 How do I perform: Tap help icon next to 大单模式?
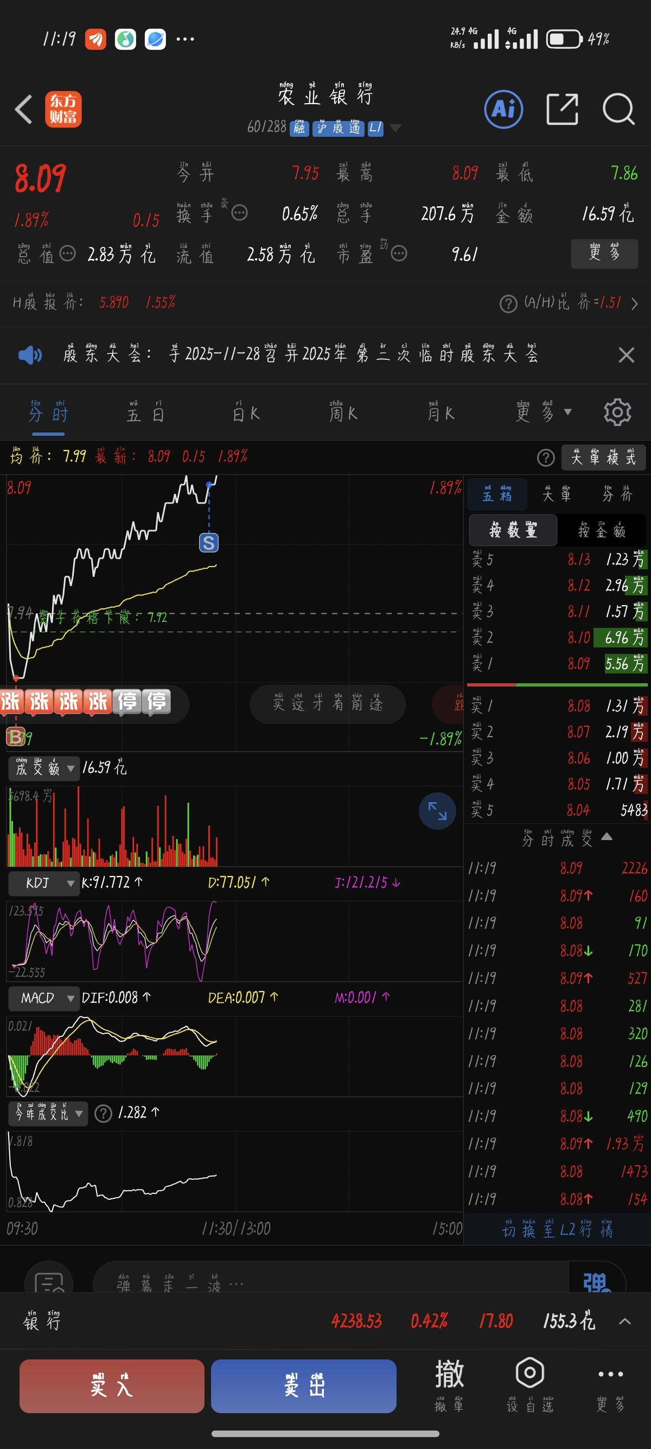[545, 458]
